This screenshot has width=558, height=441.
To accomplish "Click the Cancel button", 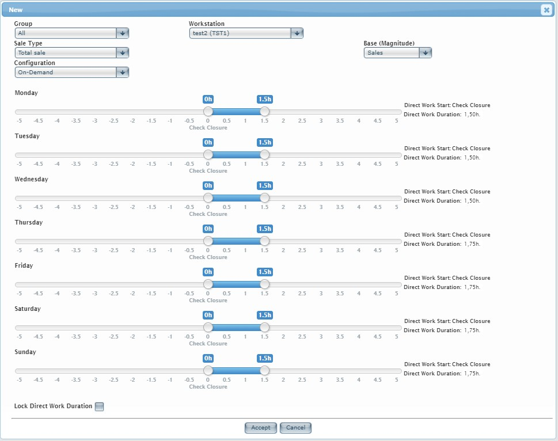I will 295,428.
